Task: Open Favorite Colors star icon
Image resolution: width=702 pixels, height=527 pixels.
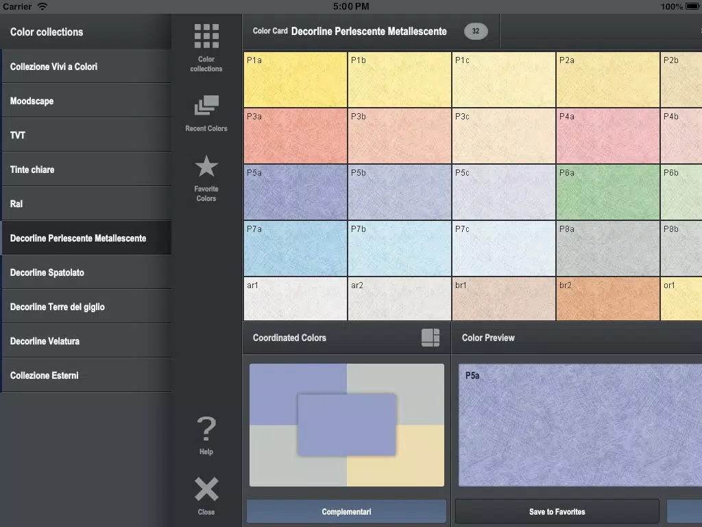Action: (206, 166)
